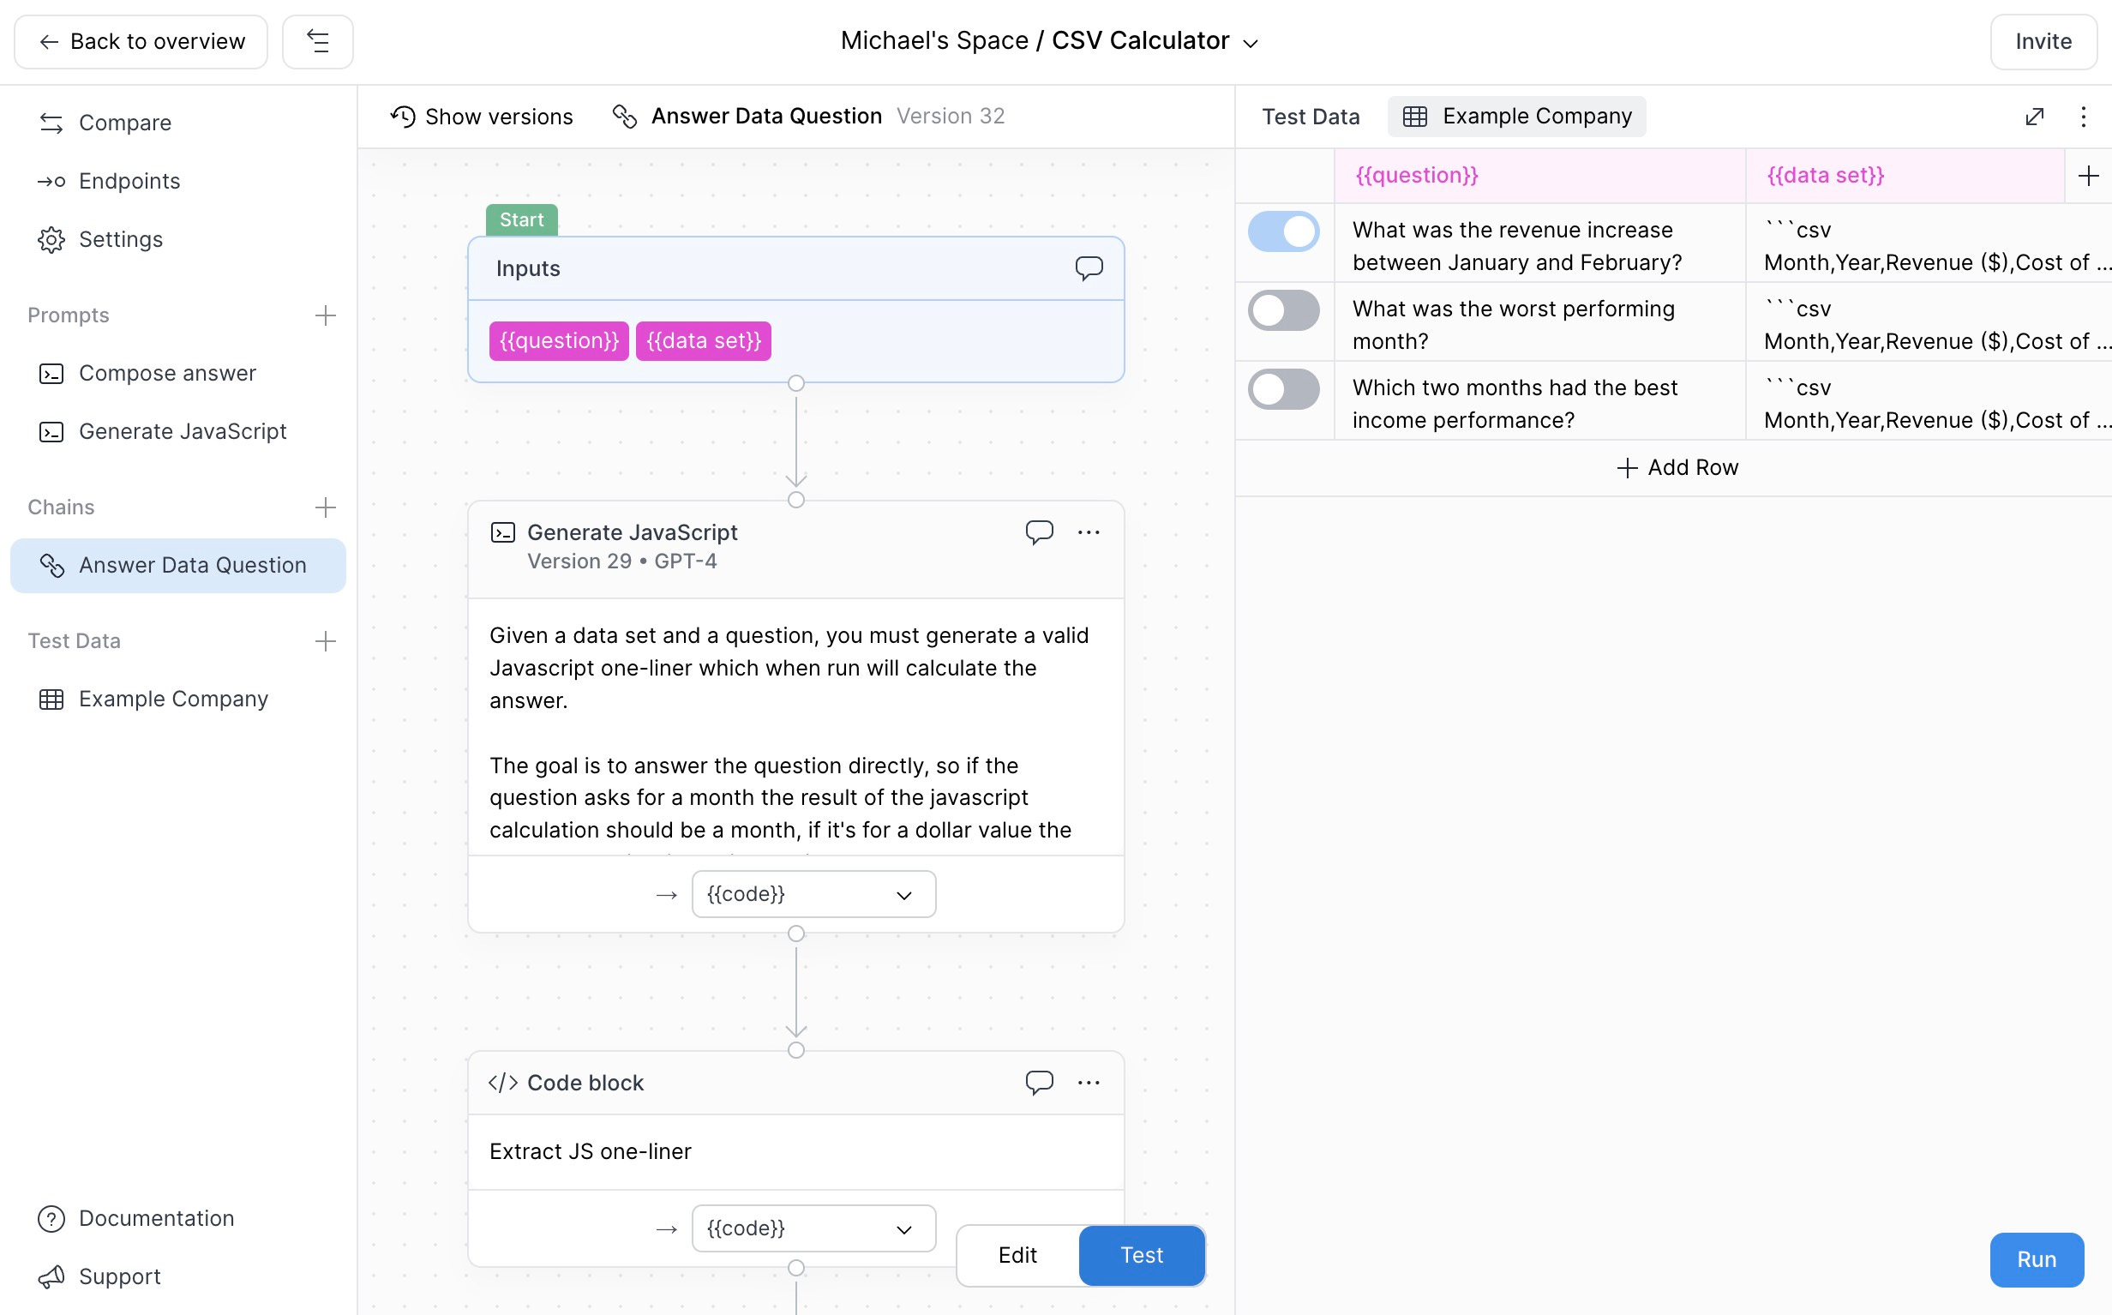The width and height of the screenshot is (2112, 1315).
Task: Add a new prompt with plus icon
Action: click(325, 315)
